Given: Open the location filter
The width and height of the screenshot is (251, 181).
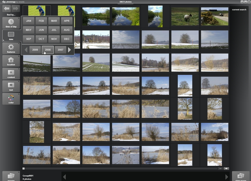Looking at the screenshot, I should [x=11, y=61].
